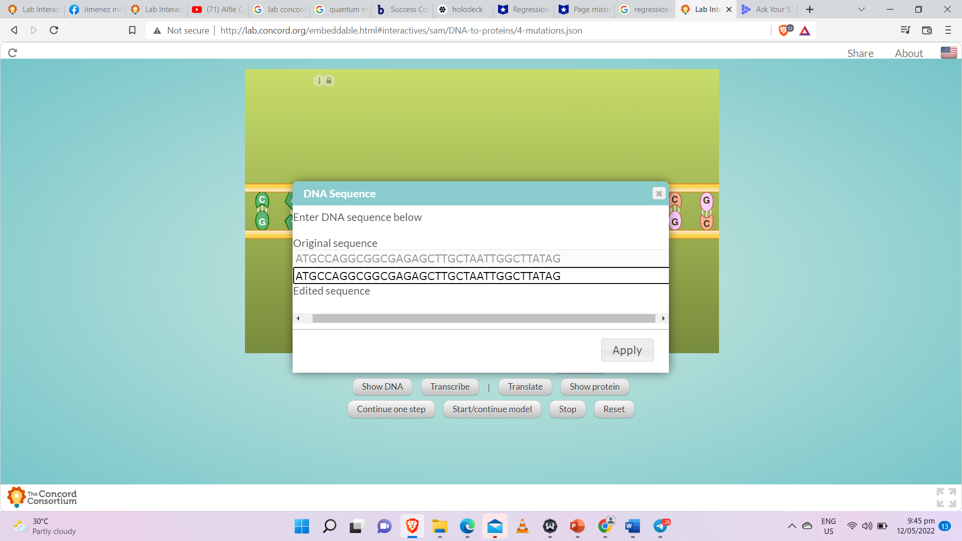The height and width of the screenshot is (541, 962).
Task: Click the Concord Consortium logo
Action: (42, 496)
